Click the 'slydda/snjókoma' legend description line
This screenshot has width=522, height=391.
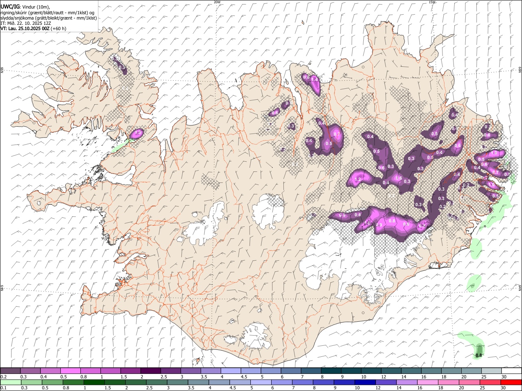tap(49, 18)
